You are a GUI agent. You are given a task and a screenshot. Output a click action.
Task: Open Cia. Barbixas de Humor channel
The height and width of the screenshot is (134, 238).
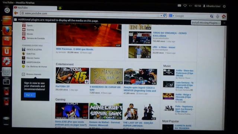click(36, 67)
